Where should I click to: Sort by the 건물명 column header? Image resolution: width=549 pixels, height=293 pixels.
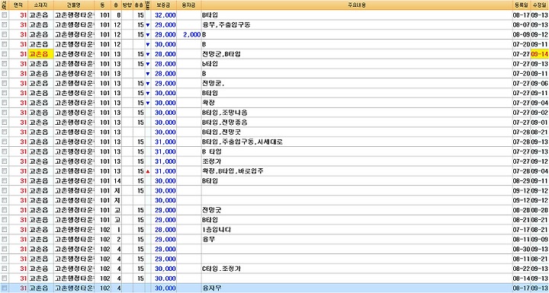[74, 5]
